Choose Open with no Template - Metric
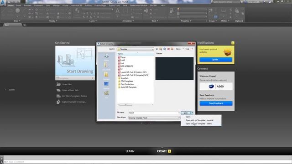The width and height of the screenshot is (292, 164). tap(201, 123)
